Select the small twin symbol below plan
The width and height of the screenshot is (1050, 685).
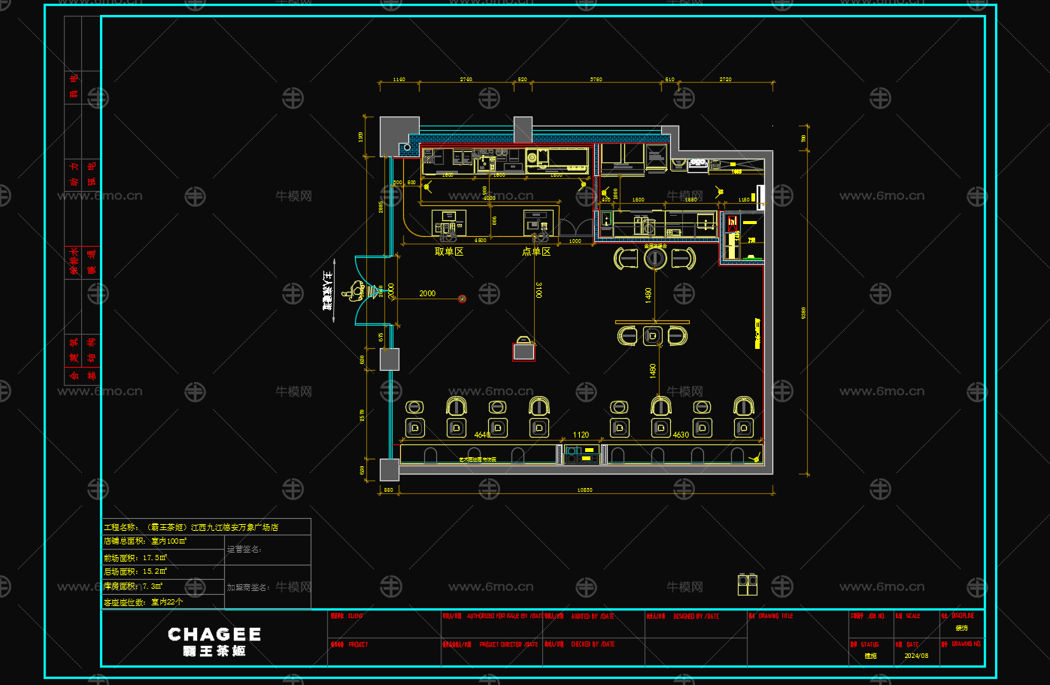(748, 584)
